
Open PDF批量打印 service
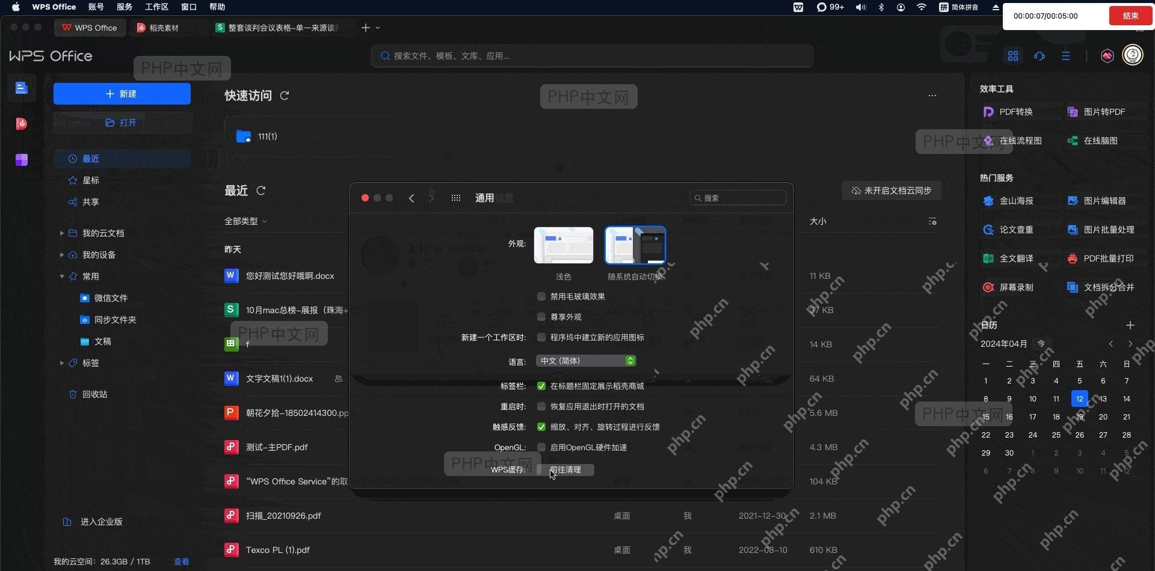[1100, 258]
